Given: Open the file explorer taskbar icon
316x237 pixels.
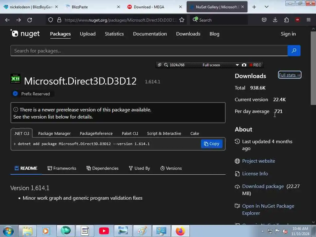Looking at the screenshot, I should (x=27, y=231).
